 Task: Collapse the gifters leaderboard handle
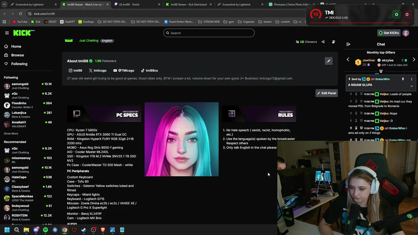click(381, 71)
